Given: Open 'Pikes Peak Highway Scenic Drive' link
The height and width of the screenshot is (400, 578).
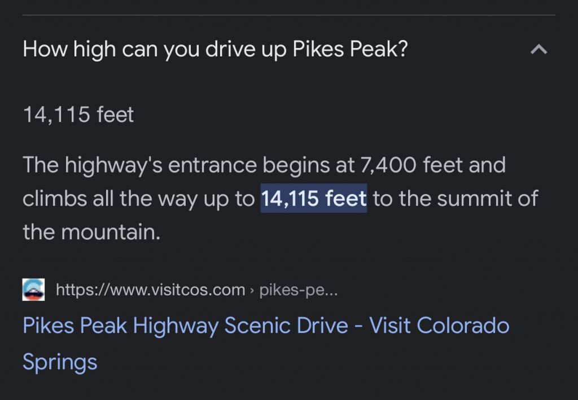Looking at the screenshot, I should click(x=185, y=326).
